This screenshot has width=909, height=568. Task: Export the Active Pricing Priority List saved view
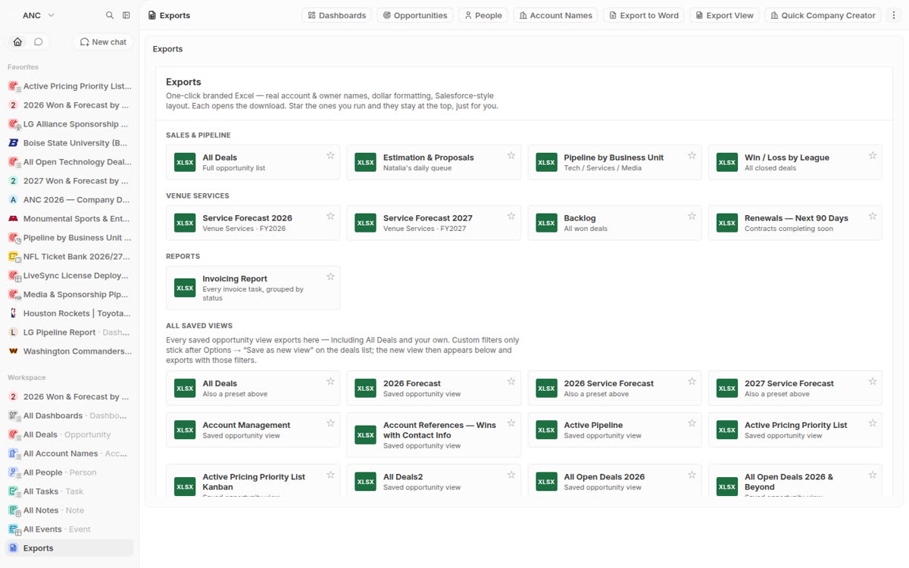[x=795, y=429]
